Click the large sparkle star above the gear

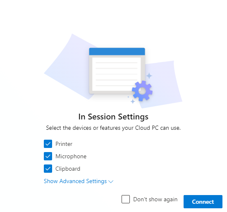click(149, 76)
